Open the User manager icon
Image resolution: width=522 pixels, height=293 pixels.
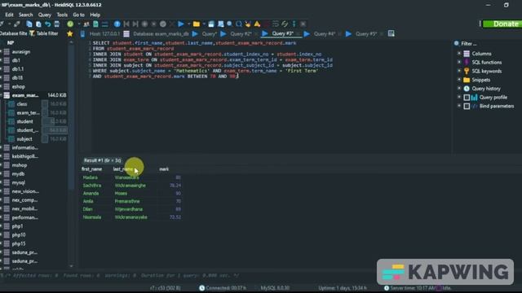[86, 24]
